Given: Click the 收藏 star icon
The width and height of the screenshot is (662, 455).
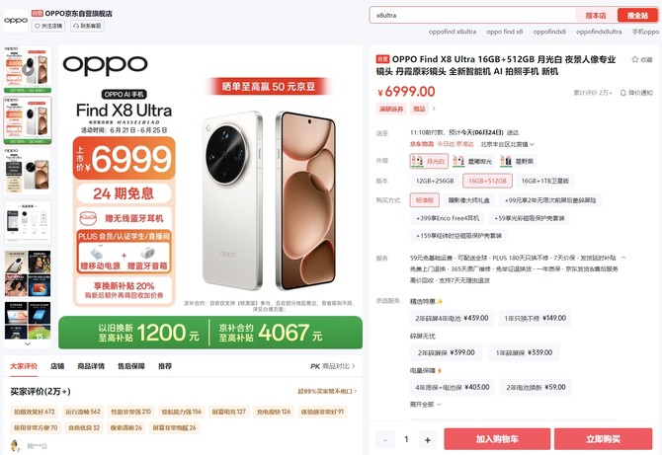Looking at the screenshot, I should tap(634, 59).
